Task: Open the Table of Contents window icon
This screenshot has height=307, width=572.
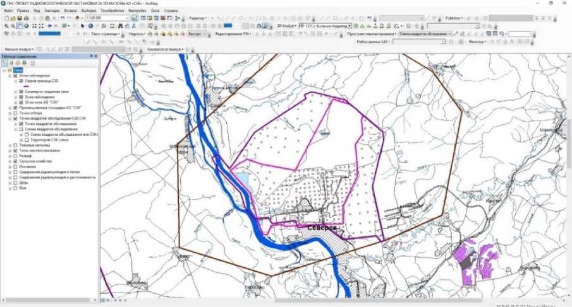Action: (143, 18)
